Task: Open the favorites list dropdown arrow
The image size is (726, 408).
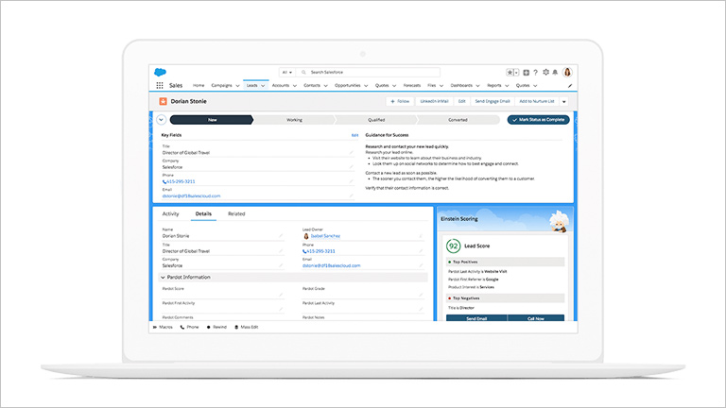Action: pos(517,73)
